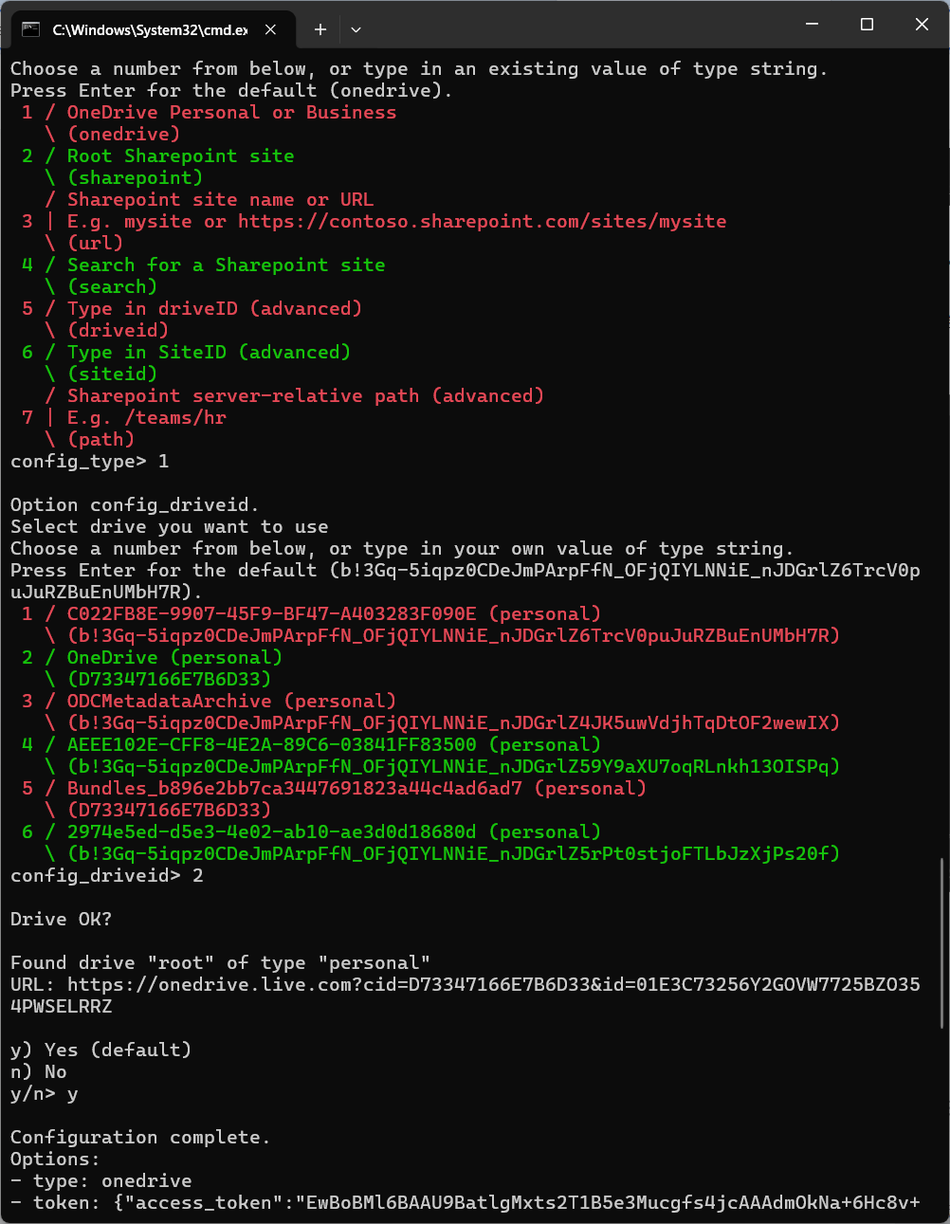The height and width of the screenshot is (1224, 950).
Task: Click the "ODCMetadataArchive (personal)" drive entry
Action: pyautogui.click(x=231, y=701)
